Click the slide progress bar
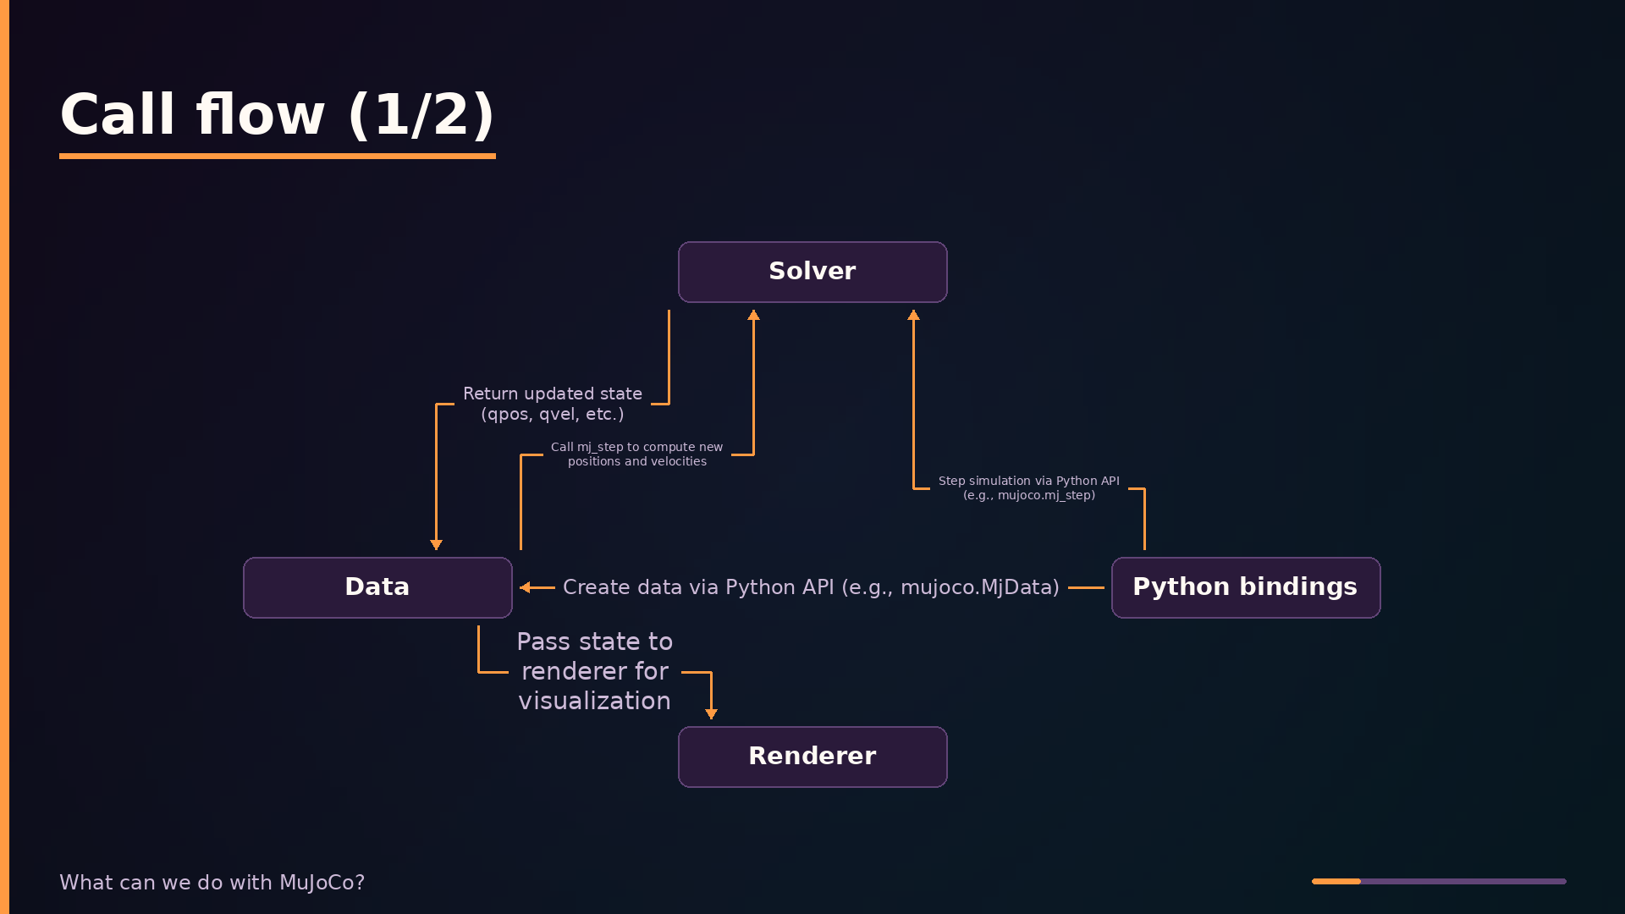 click(1439, 881)
